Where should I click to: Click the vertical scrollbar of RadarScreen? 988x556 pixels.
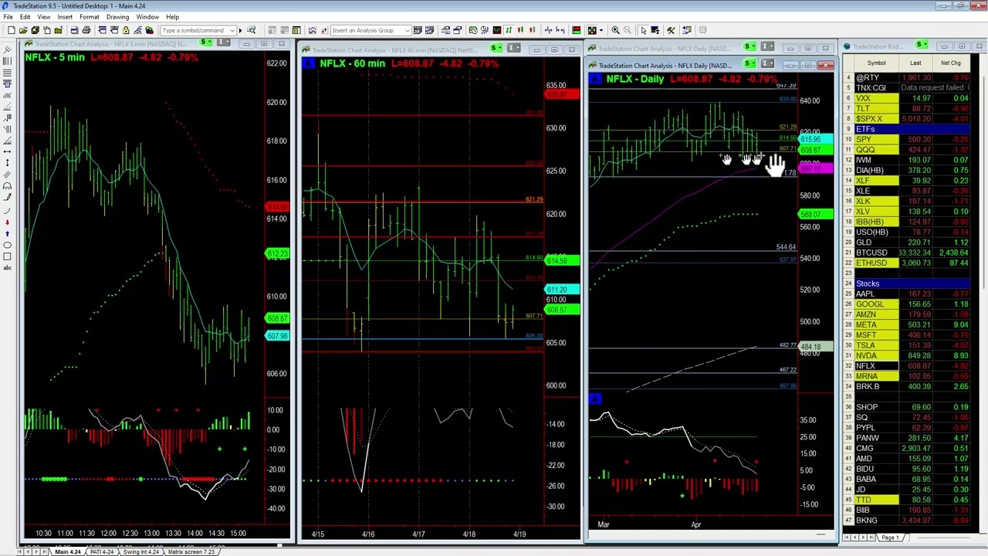point(984,293)
